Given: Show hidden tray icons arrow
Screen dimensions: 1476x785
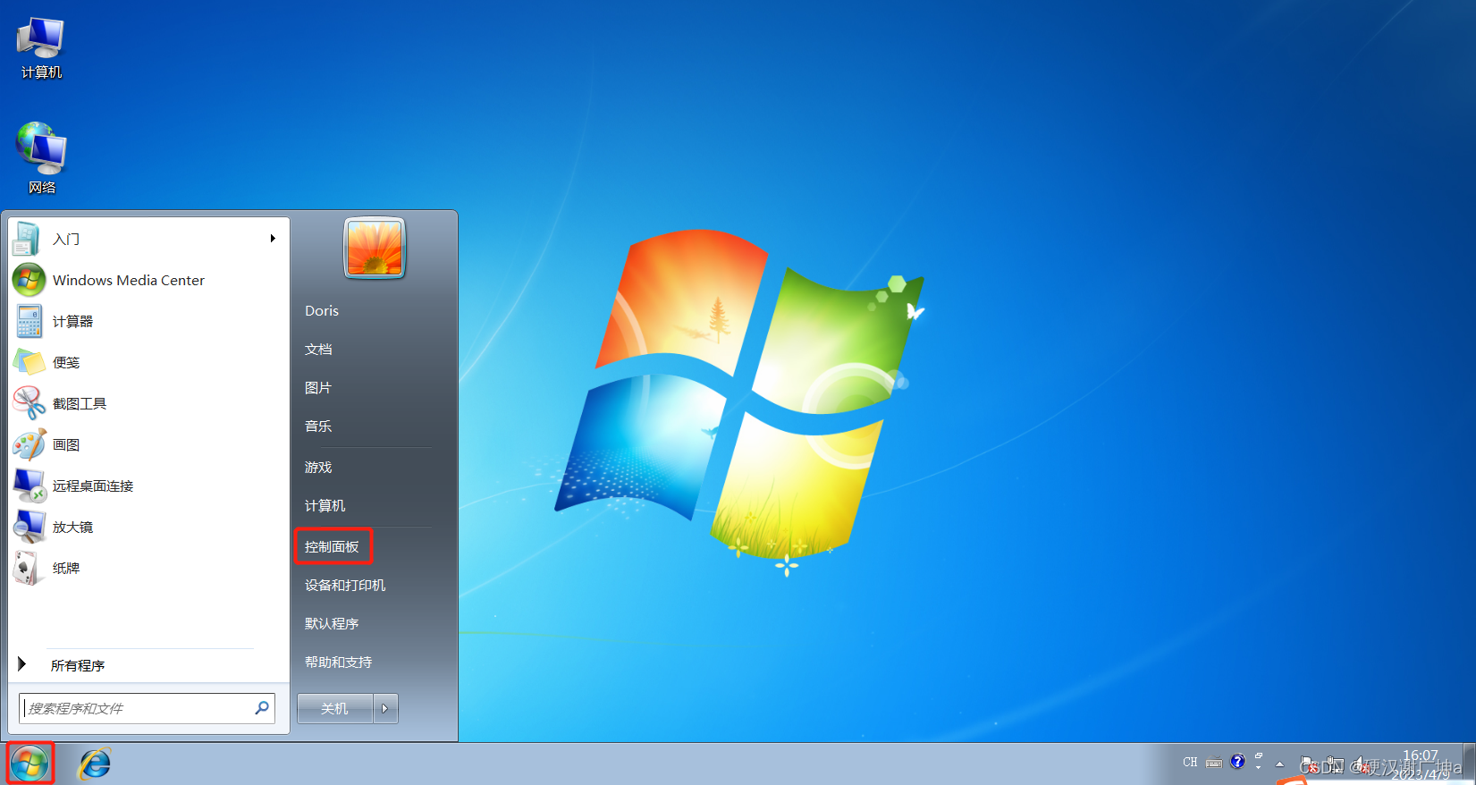Looking at the screenshot, I should pos(1279,764).
